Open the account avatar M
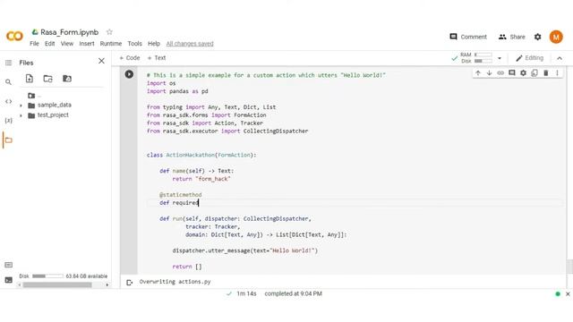This screenshot has height=322, width=573. (556, 37)
